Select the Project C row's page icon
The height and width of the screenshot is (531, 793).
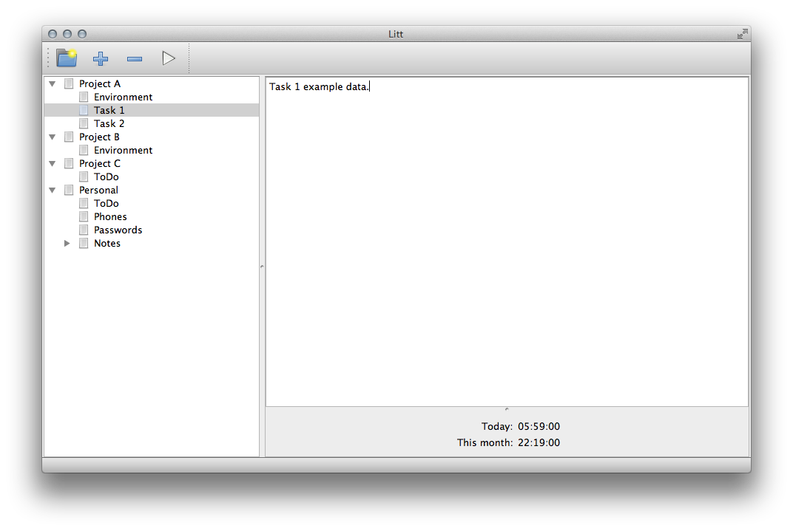click(69, 163)
